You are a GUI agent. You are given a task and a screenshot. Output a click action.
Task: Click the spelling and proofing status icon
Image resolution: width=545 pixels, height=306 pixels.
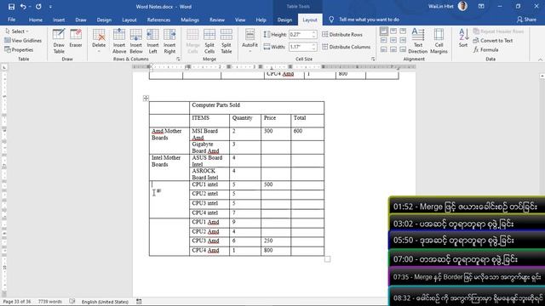click(72, 302)
